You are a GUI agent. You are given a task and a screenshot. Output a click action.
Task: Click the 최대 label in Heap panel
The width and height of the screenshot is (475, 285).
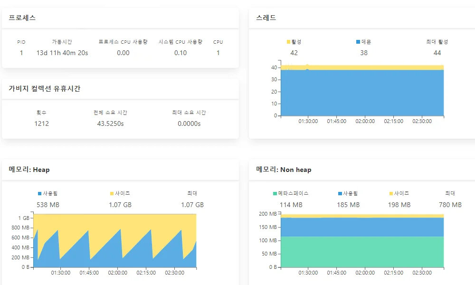tap(192, 193)
